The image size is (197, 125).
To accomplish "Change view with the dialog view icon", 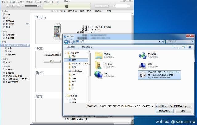I will 174,47.
